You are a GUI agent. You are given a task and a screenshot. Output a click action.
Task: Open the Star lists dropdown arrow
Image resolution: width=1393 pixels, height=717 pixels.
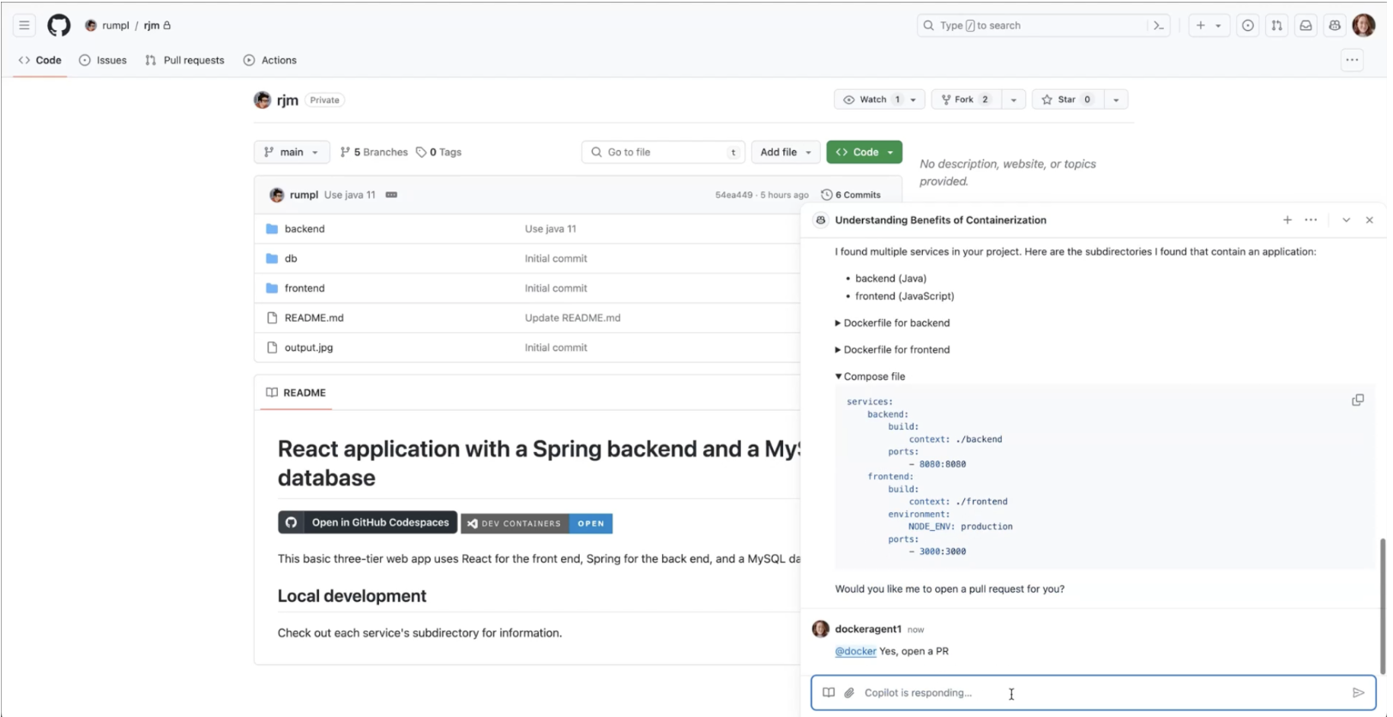[1116, 99]
